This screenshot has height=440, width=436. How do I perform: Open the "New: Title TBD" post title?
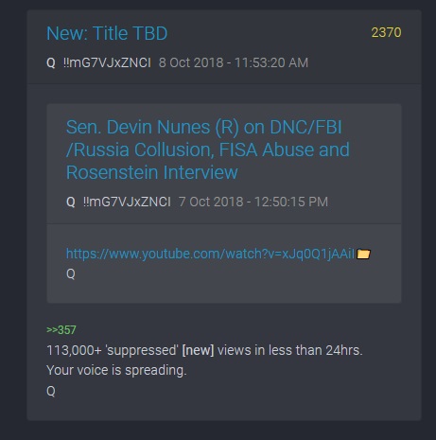pos(107,33)
